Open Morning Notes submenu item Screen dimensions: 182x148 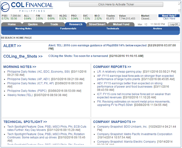[x=23, y=29]
